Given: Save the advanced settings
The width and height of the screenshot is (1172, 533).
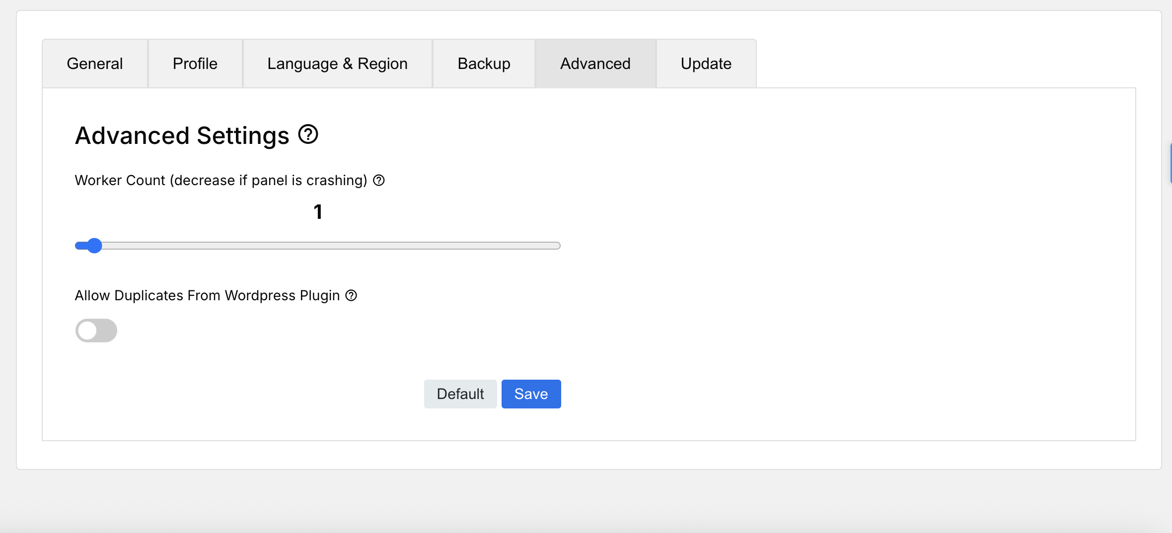Looking at the screenshot, I should tap(531, 394).
